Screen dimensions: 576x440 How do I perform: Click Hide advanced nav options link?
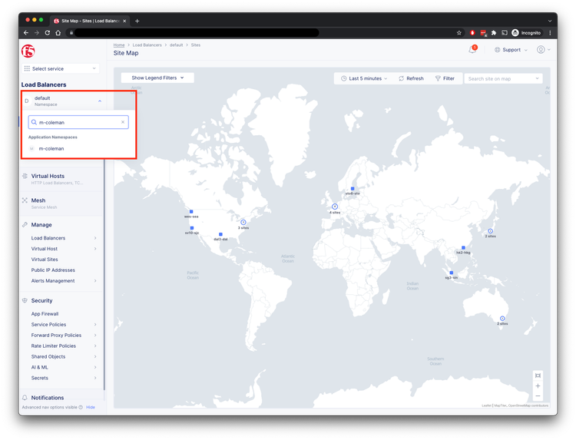(91, 407)
